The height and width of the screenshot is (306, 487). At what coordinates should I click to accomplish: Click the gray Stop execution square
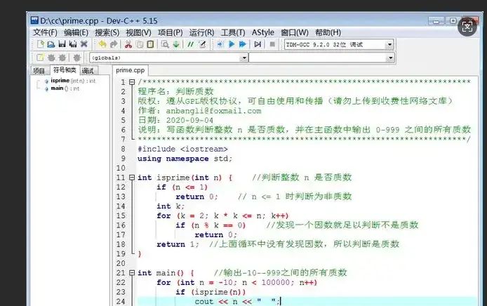point(272,44)
